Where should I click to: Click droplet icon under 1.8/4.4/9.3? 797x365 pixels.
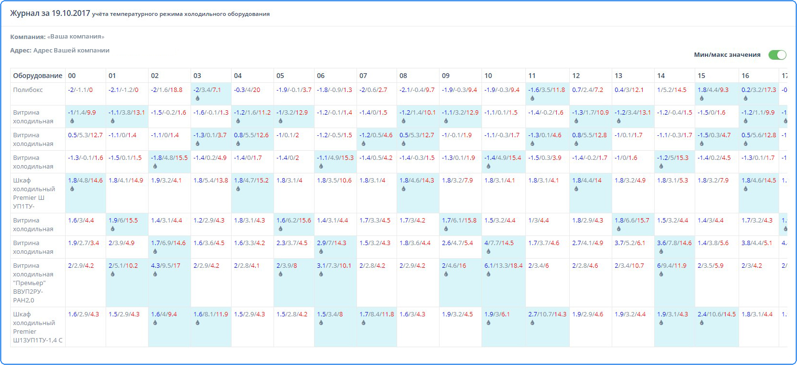pyautogui.click(x=701, y=98)
